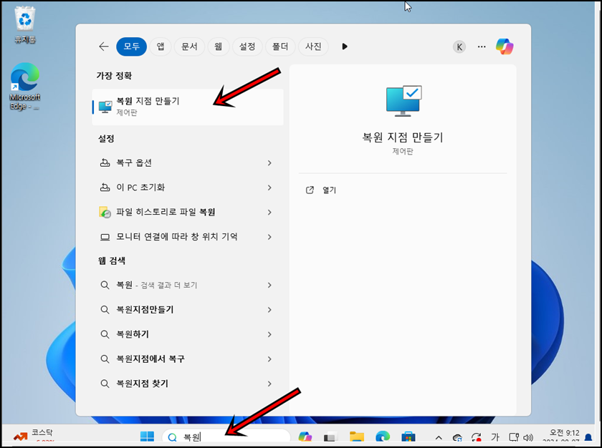Open the notification bell icon
602x448 pixels.
[x=588, y=437]
